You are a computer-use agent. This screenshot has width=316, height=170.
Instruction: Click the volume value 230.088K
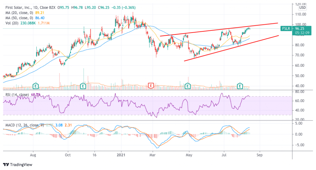tap(28, 23)
